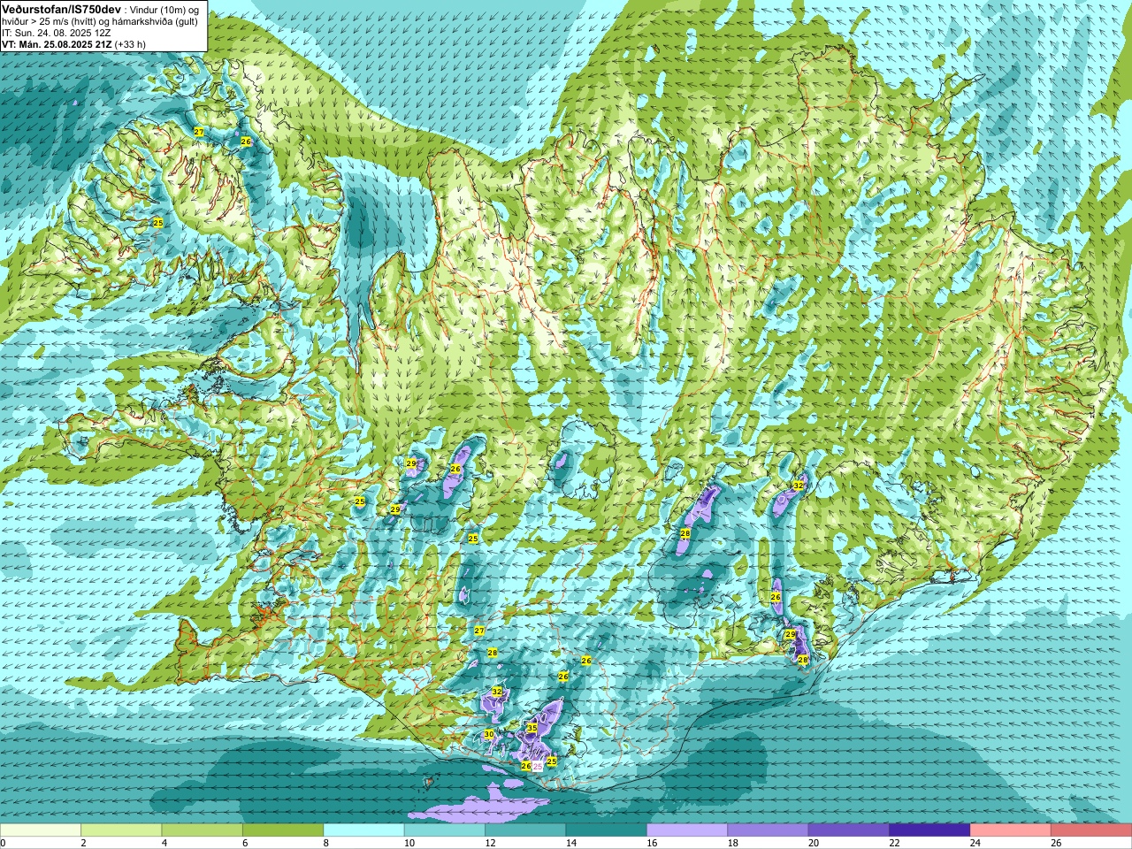The width and height of the screenshot is (1132, 849).
Task: Click the "20" scale label under the color bar
Action: (x=814, y=844)
